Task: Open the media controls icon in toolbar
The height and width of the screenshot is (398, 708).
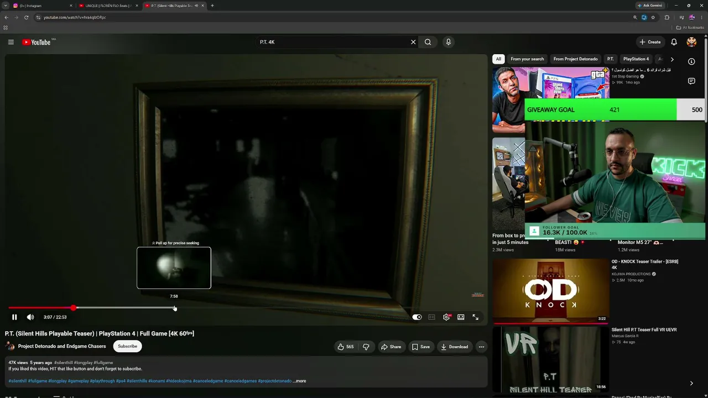Action: point(681,17)
